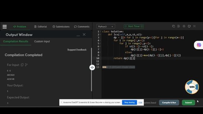203x114 pixels.
Task: Collapse the else fold arrow on line 8
Action: coord(101,53)
